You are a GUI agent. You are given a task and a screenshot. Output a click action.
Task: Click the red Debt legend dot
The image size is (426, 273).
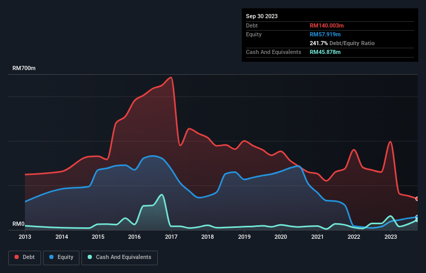[x=17, y=257]
